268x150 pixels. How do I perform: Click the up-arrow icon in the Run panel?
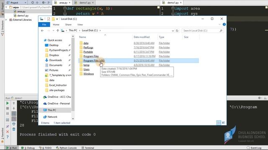click(14, 103)
